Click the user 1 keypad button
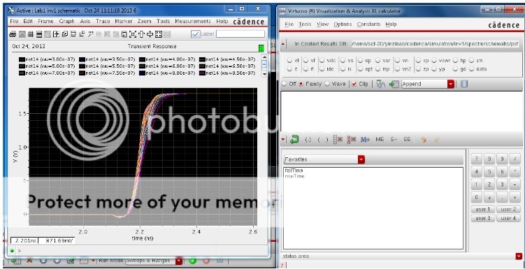Image resolution: width=525 pixels, height=269 pixels. coord(482,209)
